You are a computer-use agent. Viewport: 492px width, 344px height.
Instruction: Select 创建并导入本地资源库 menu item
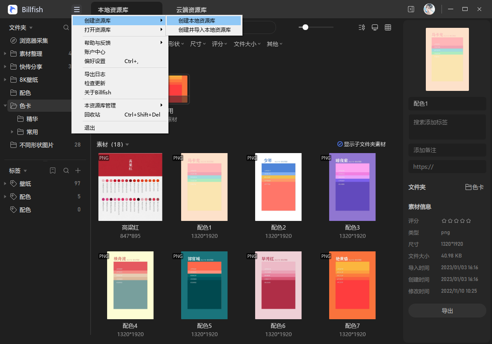[203, 30]
